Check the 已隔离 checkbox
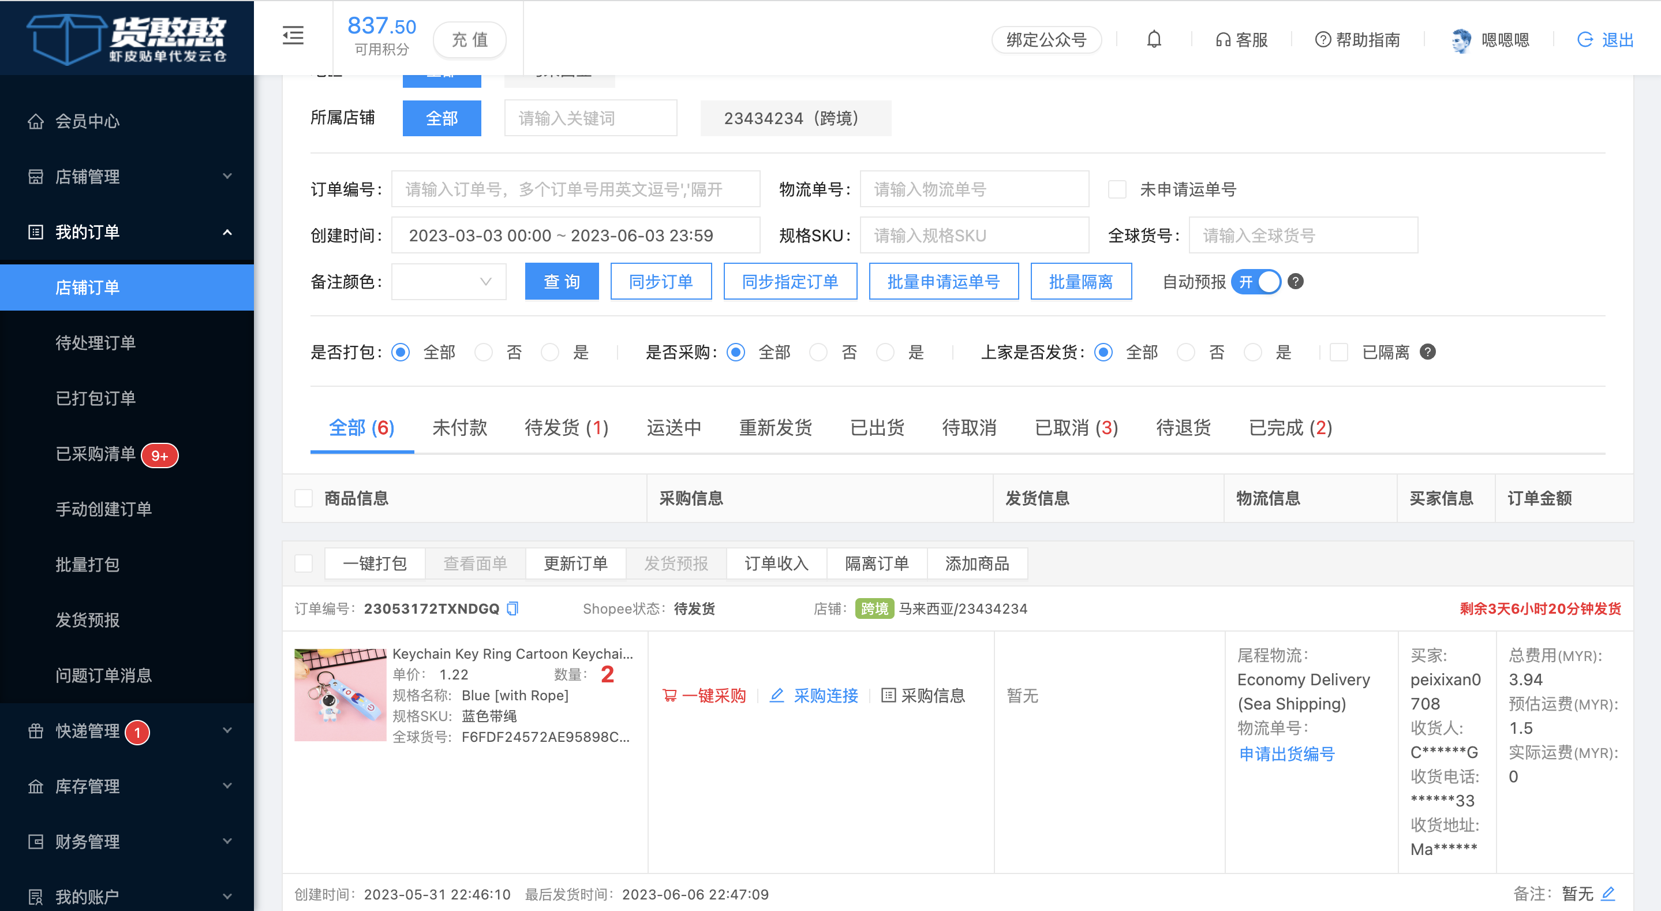1661x911 pixels. pyautogui.click(x=1338, y=352)
